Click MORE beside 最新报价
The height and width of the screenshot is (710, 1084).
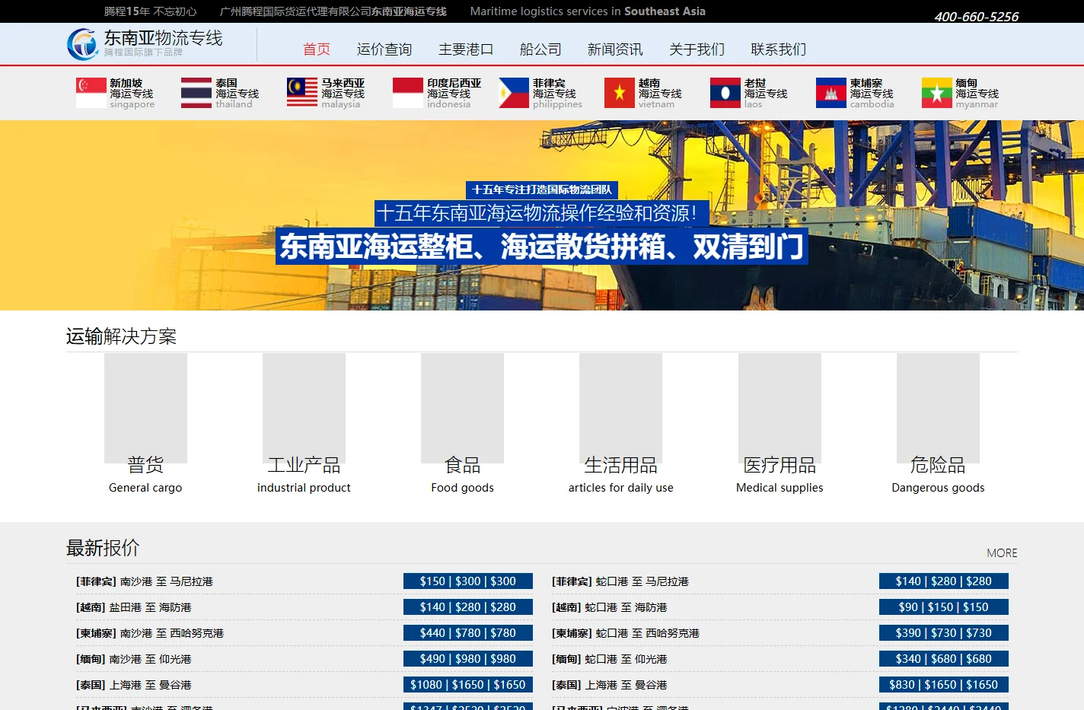coord(1002,553)
